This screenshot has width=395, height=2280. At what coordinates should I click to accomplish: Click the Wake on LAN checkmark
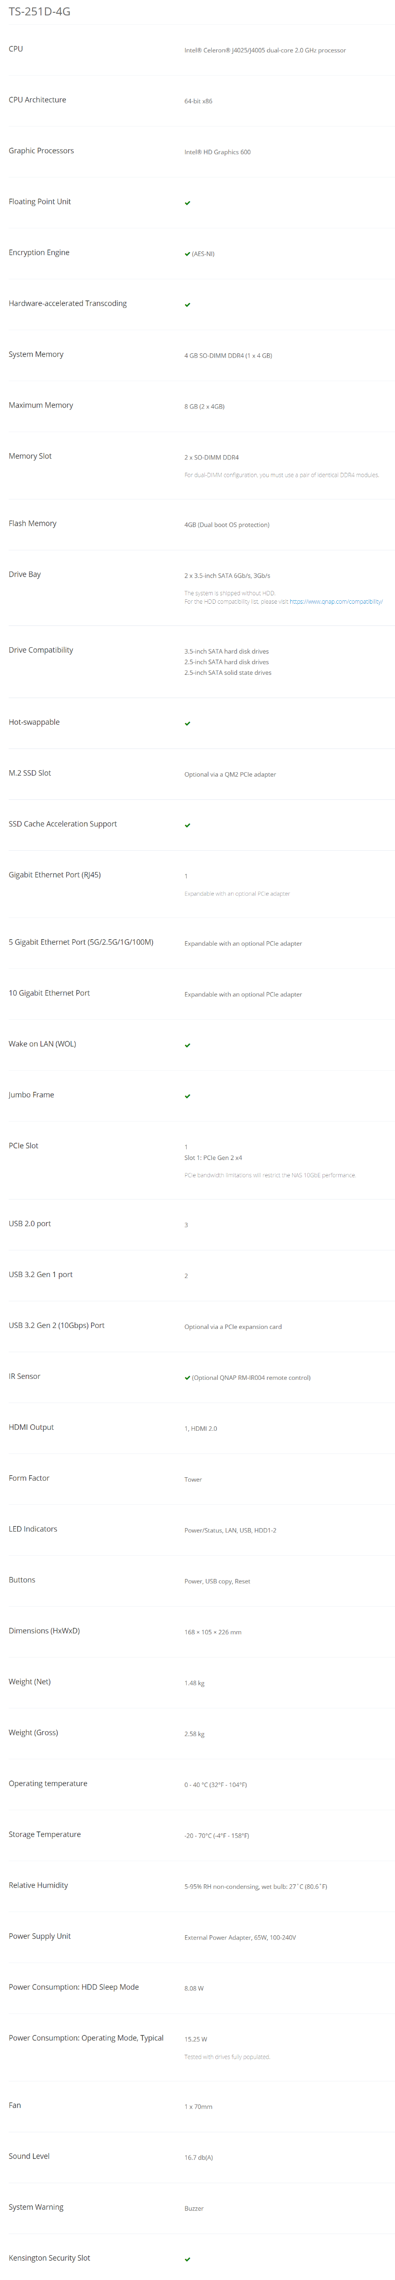(x=187, y=1045)
